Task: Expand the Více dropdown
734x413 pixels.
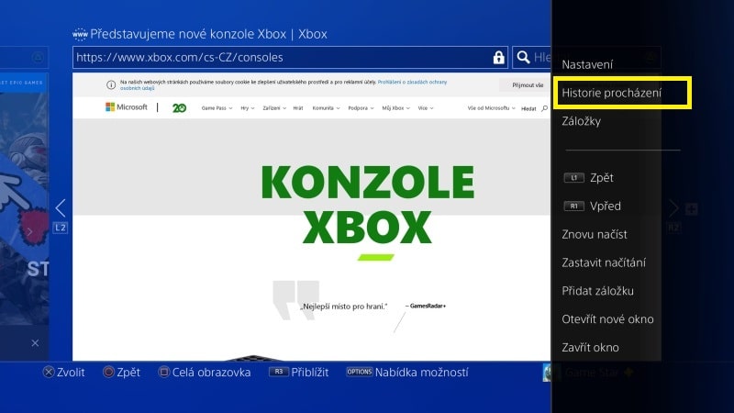Action: [x=425, y=108]
